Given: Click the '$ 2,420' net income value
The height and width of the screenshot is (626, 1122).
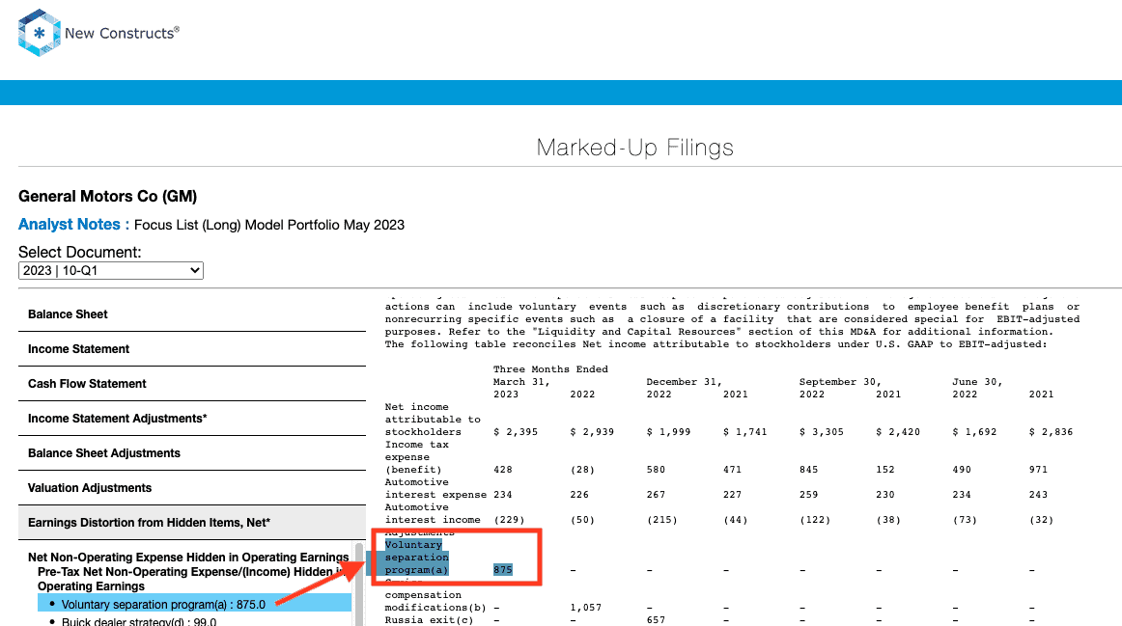Looking at the screenshot, I should pyautogui.click(x=898, y=432).
